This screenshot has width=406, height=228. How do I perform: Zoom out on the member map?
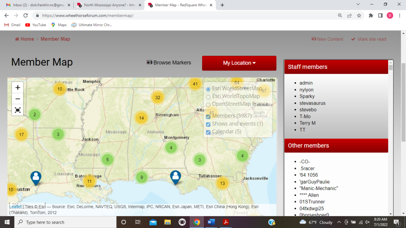coord(18,99)
